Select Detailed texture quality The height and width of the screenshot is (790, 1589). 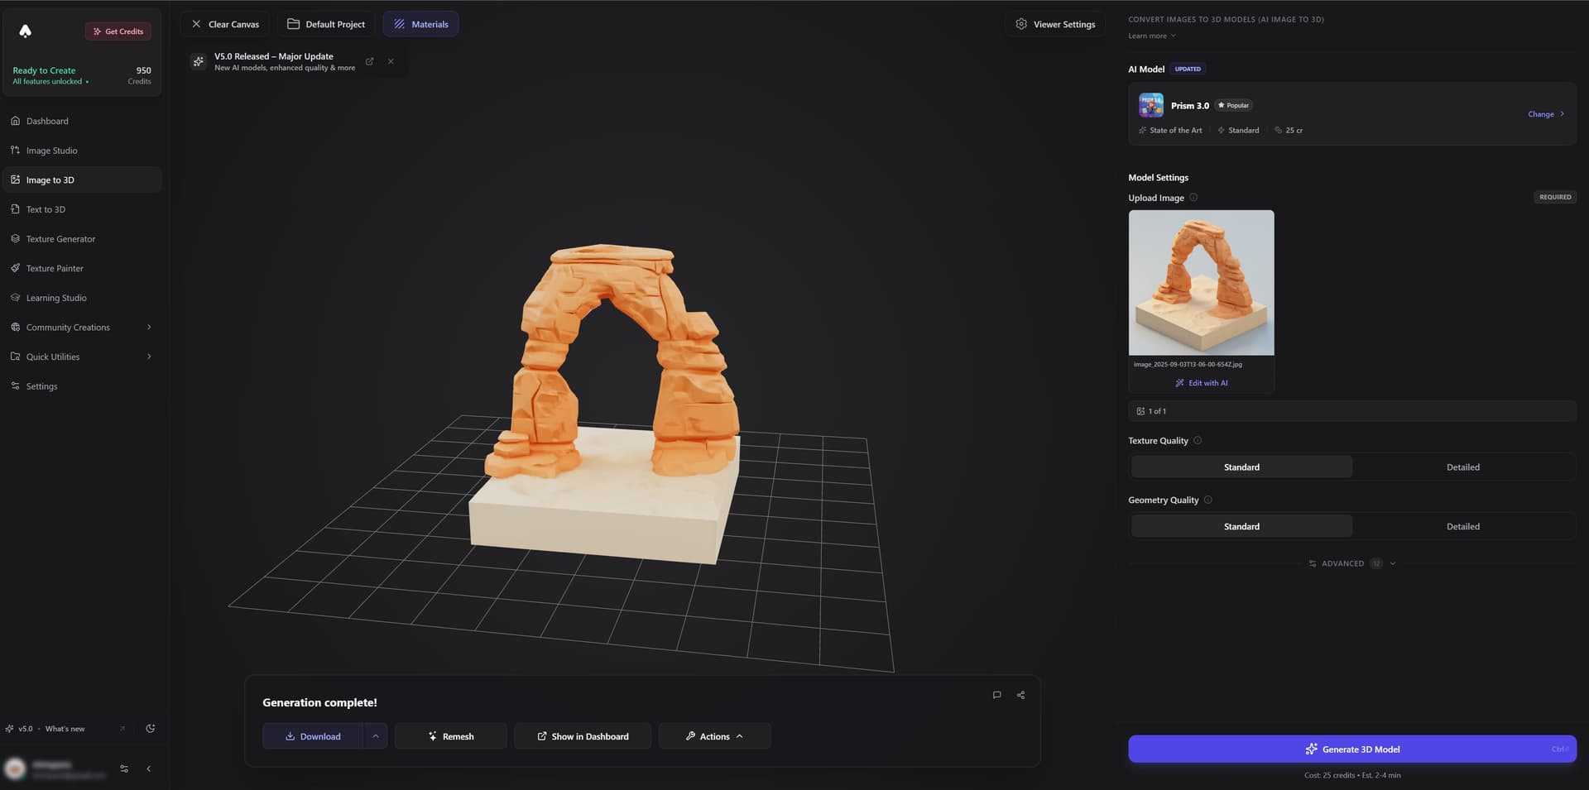[x=1462, y=467]
